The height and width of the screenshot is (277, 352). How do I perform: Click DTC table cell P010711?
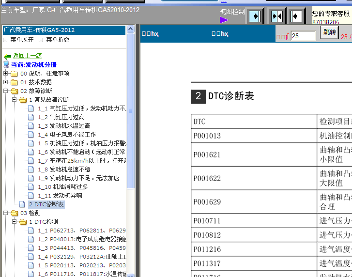coord(254,221)
